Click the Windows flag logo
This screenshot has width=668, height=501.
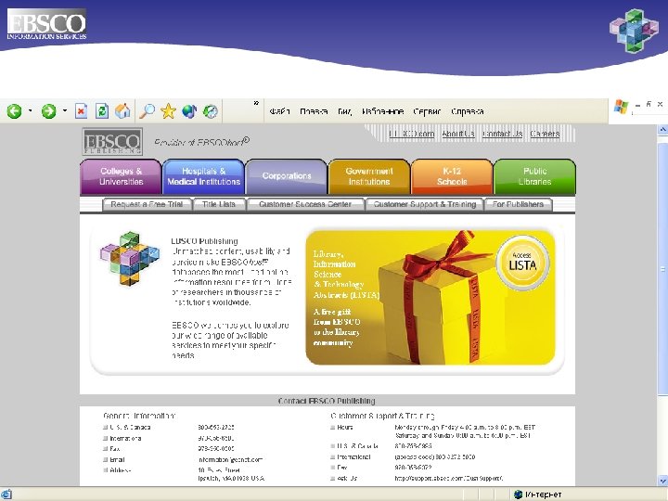tap(621, 107)
